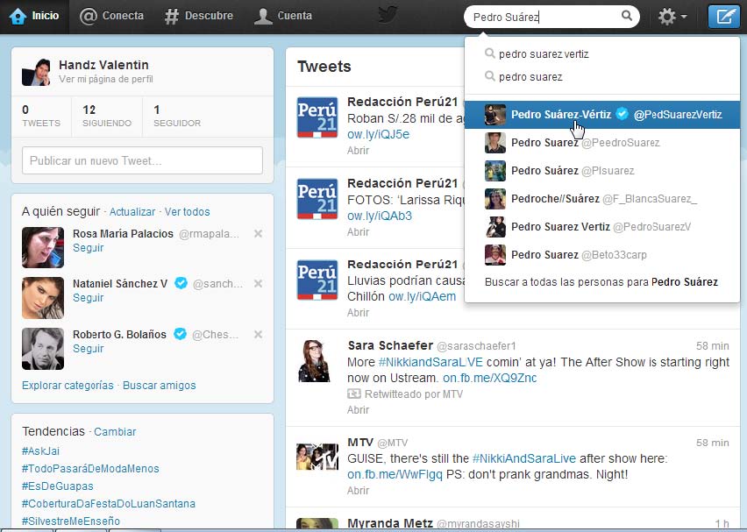Open the #AskJai trending topic
Screen dimensions: 747x532
click(40, 450)
